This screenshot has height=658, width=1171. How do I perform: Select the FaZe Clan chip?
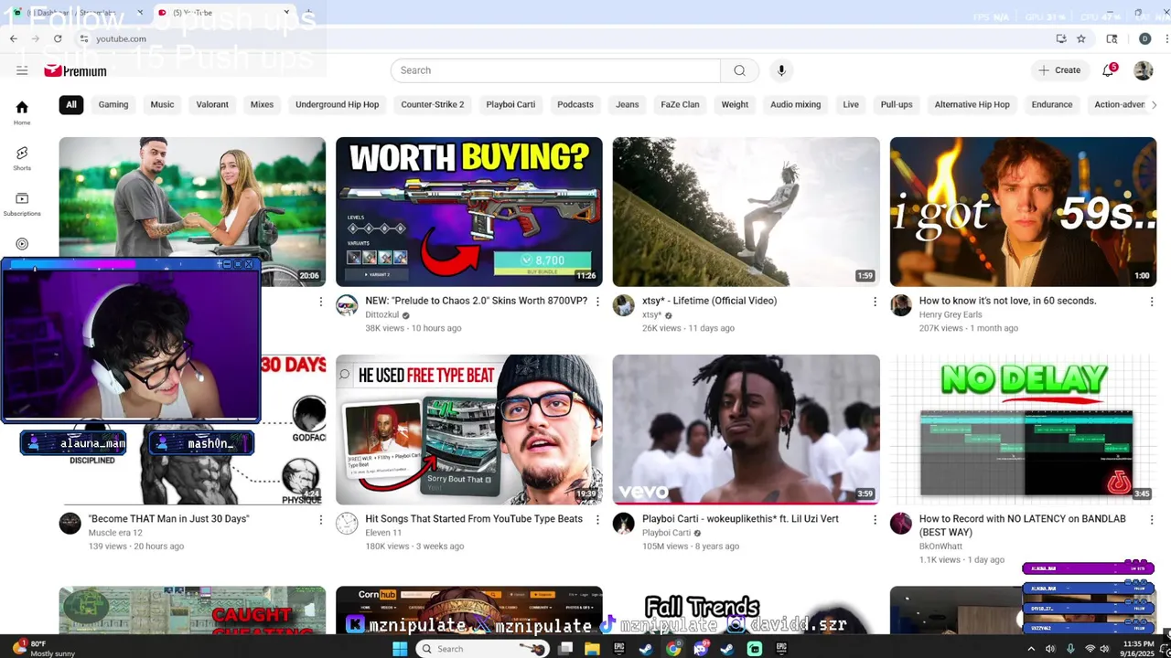(680, 104)
